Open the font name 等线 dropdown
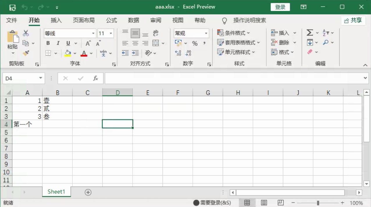 click(x=93, y=33)
